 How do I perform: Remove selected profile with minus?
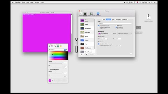tap(84, 54)
